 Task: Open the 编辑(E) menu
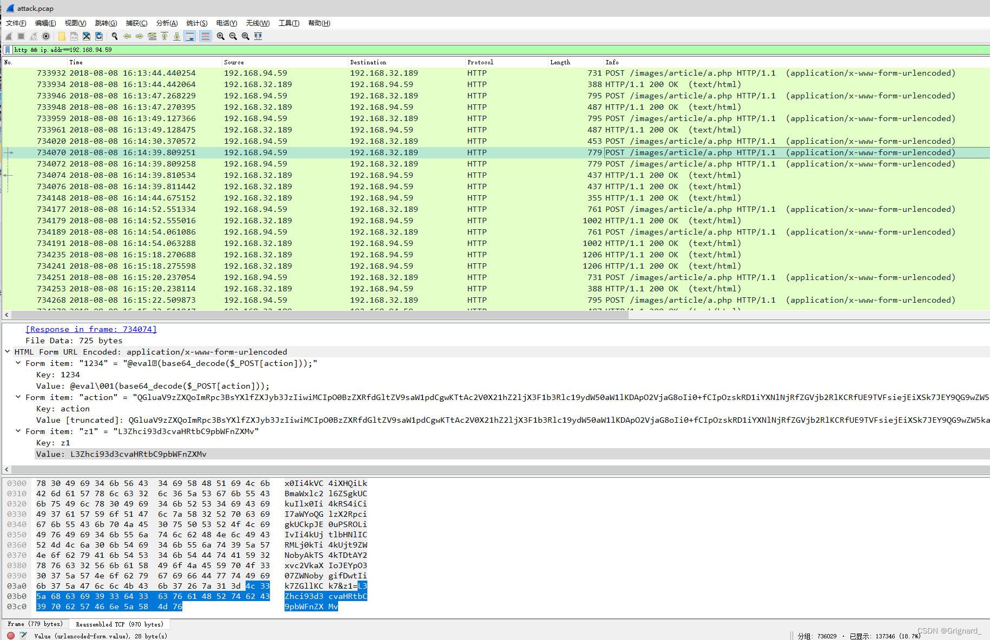(x=45, y=23)
